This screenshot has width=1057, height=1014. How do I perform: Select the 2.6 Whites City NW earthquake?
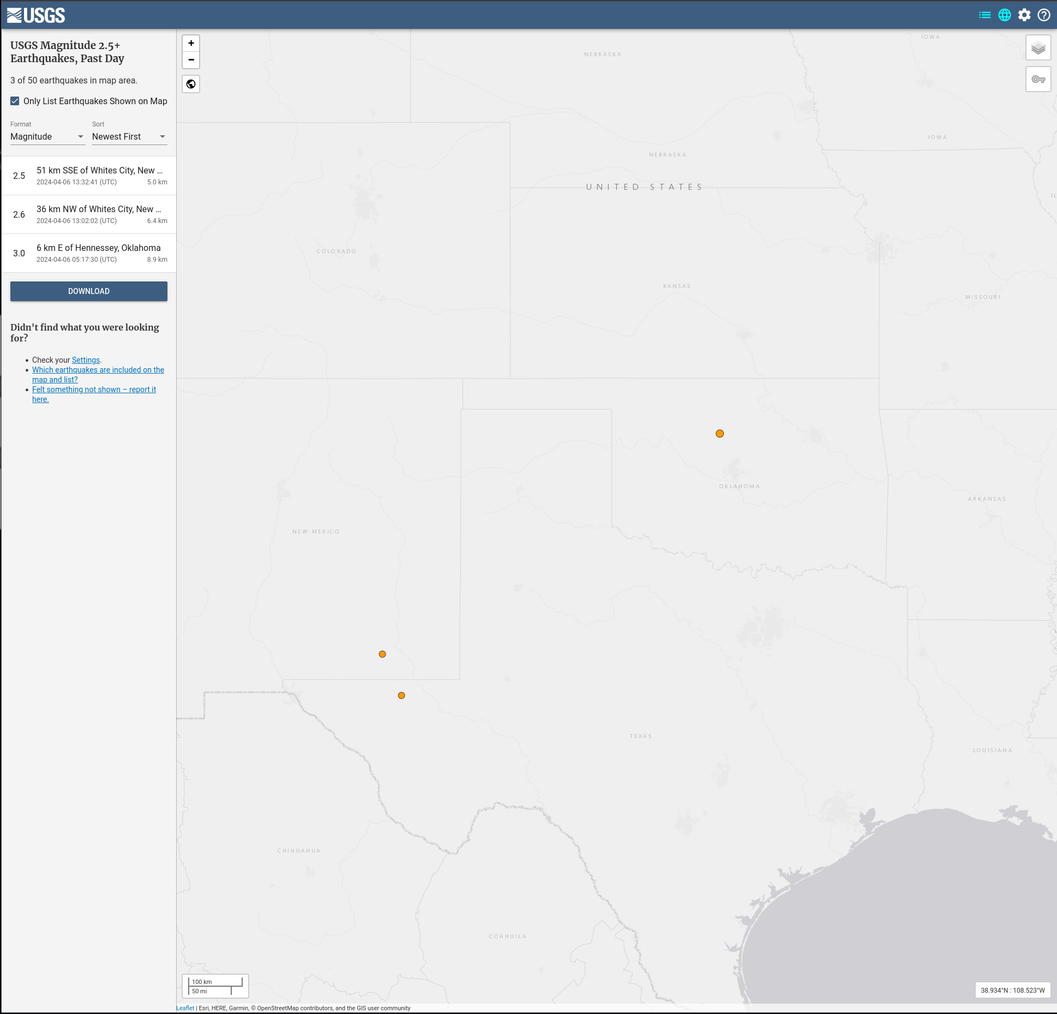tap(89, 214)
